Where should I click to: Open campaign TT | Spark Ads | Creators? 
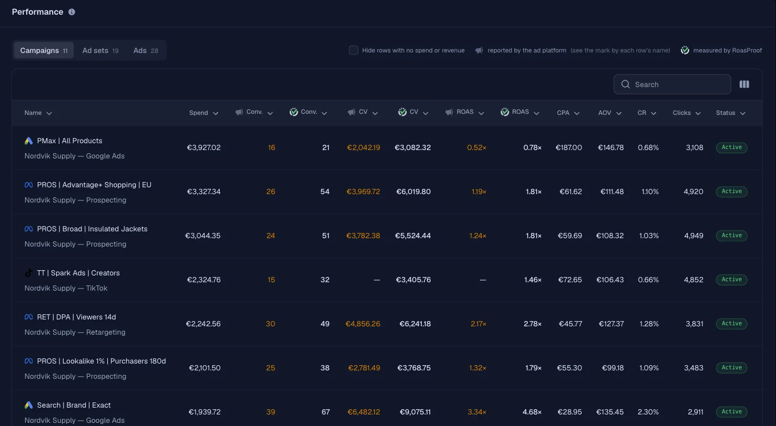point(78,273)
